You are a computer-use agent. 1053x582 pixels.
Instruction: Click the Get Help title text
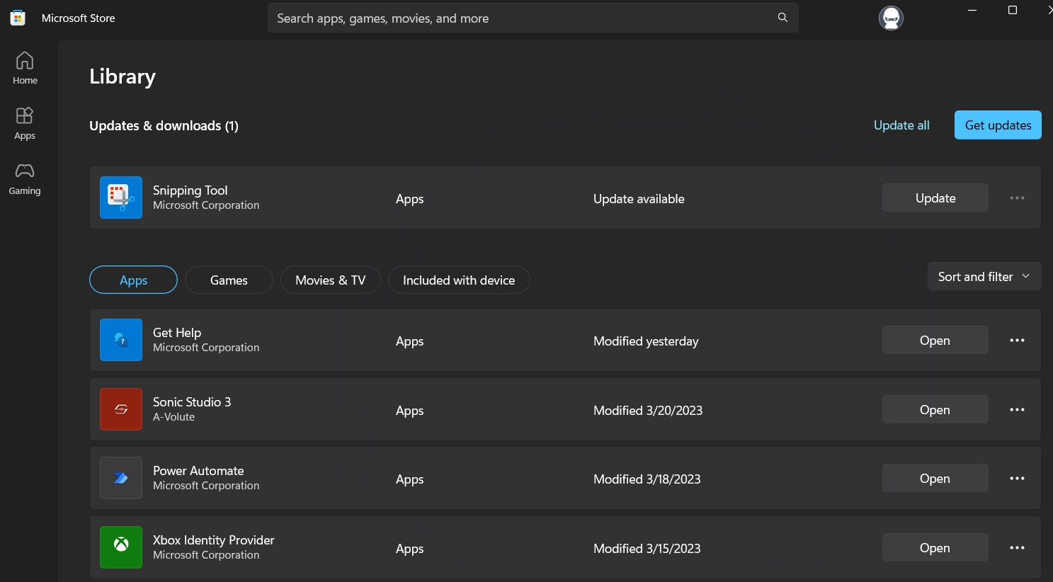(177, 333)
